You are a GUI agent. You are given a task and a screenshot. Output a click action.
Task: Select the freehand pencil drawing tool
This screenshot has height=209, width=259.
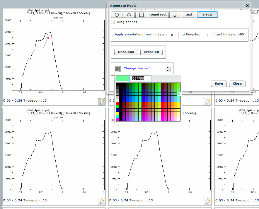[x=175, y=15]
